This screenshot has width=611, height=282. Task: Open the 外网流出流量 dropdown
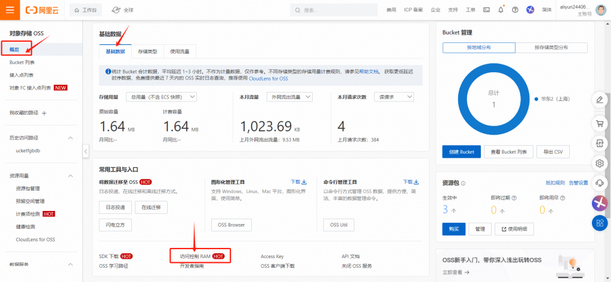pyautogui.click(x=289, y=97)
